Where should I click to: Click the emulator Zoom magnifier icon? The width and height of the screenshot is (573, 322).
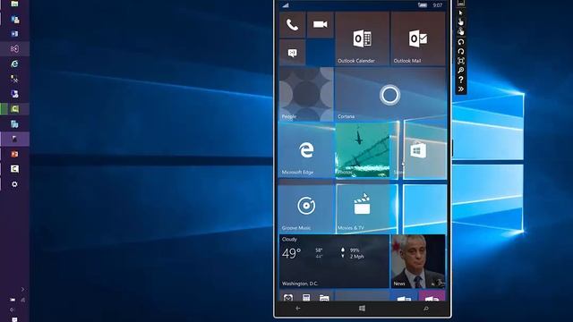click(x=460, y=70)
